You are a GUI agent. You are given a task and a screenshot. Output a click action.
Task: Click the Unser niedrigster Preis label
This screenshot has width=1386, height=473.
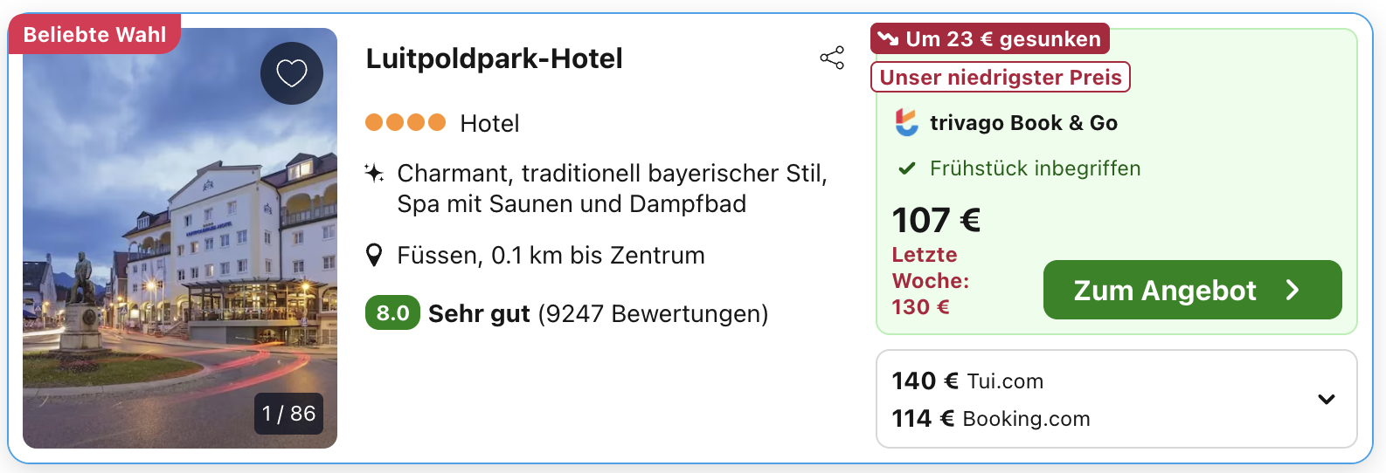coord(1001,78)
